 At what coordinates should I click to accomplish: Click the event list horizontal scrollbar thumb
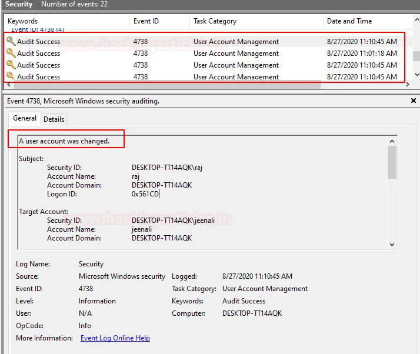point(165,85)
